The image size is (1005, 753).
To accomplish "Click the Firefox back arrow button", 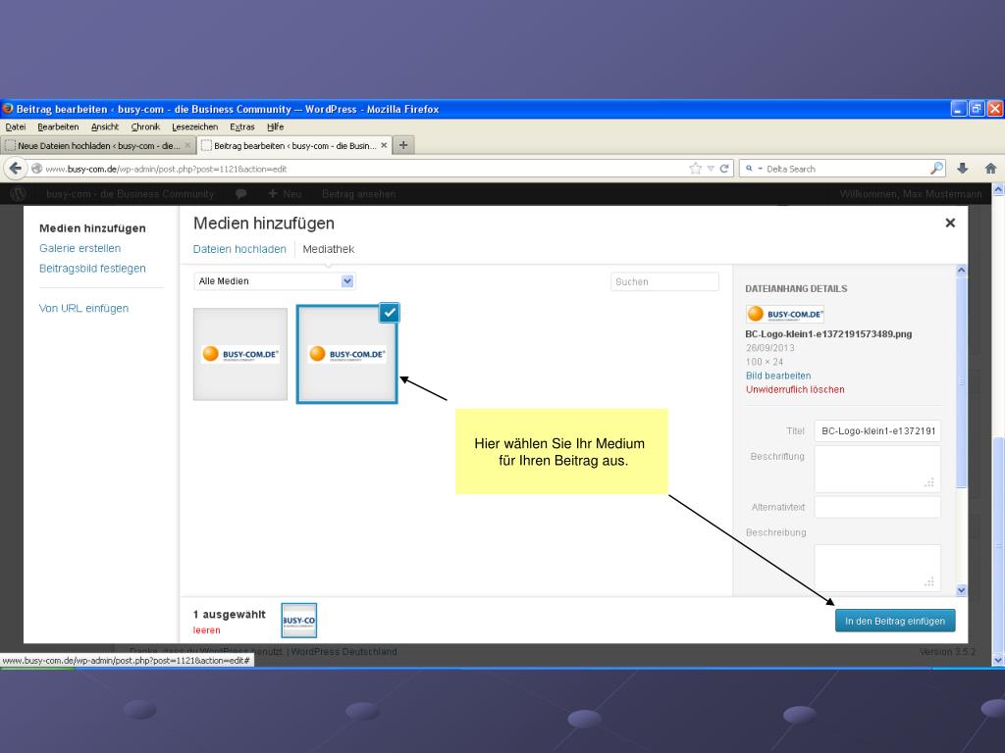I will point(15,169).
